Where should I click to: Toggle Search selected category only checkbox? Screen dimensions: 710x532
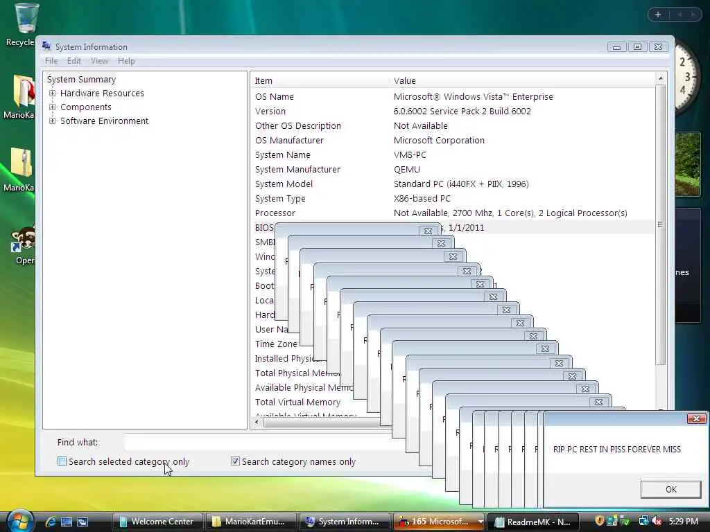tap(62, 461)
